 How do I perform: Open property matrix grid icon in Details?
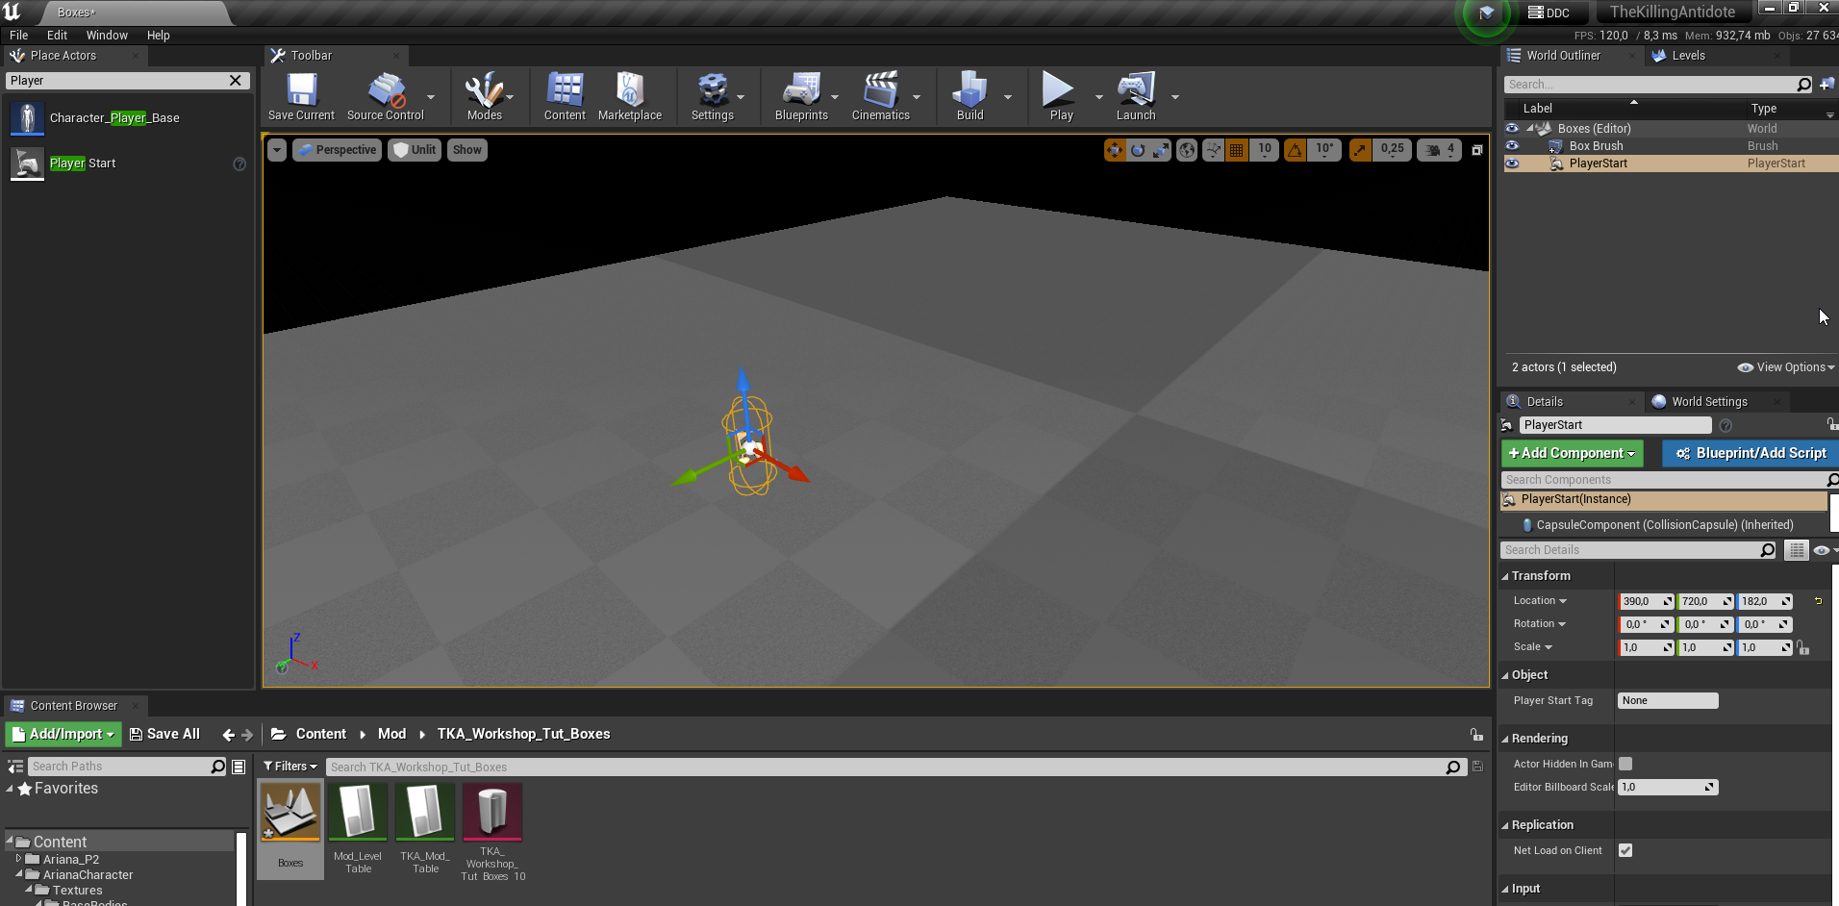click(1796, 550)
